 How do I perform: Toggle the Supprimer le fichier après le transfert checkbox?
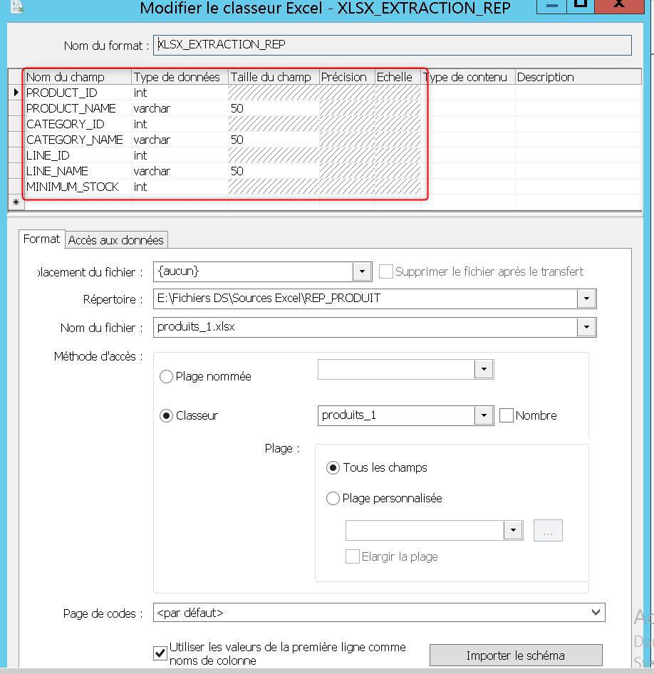(x=386, y=271)
